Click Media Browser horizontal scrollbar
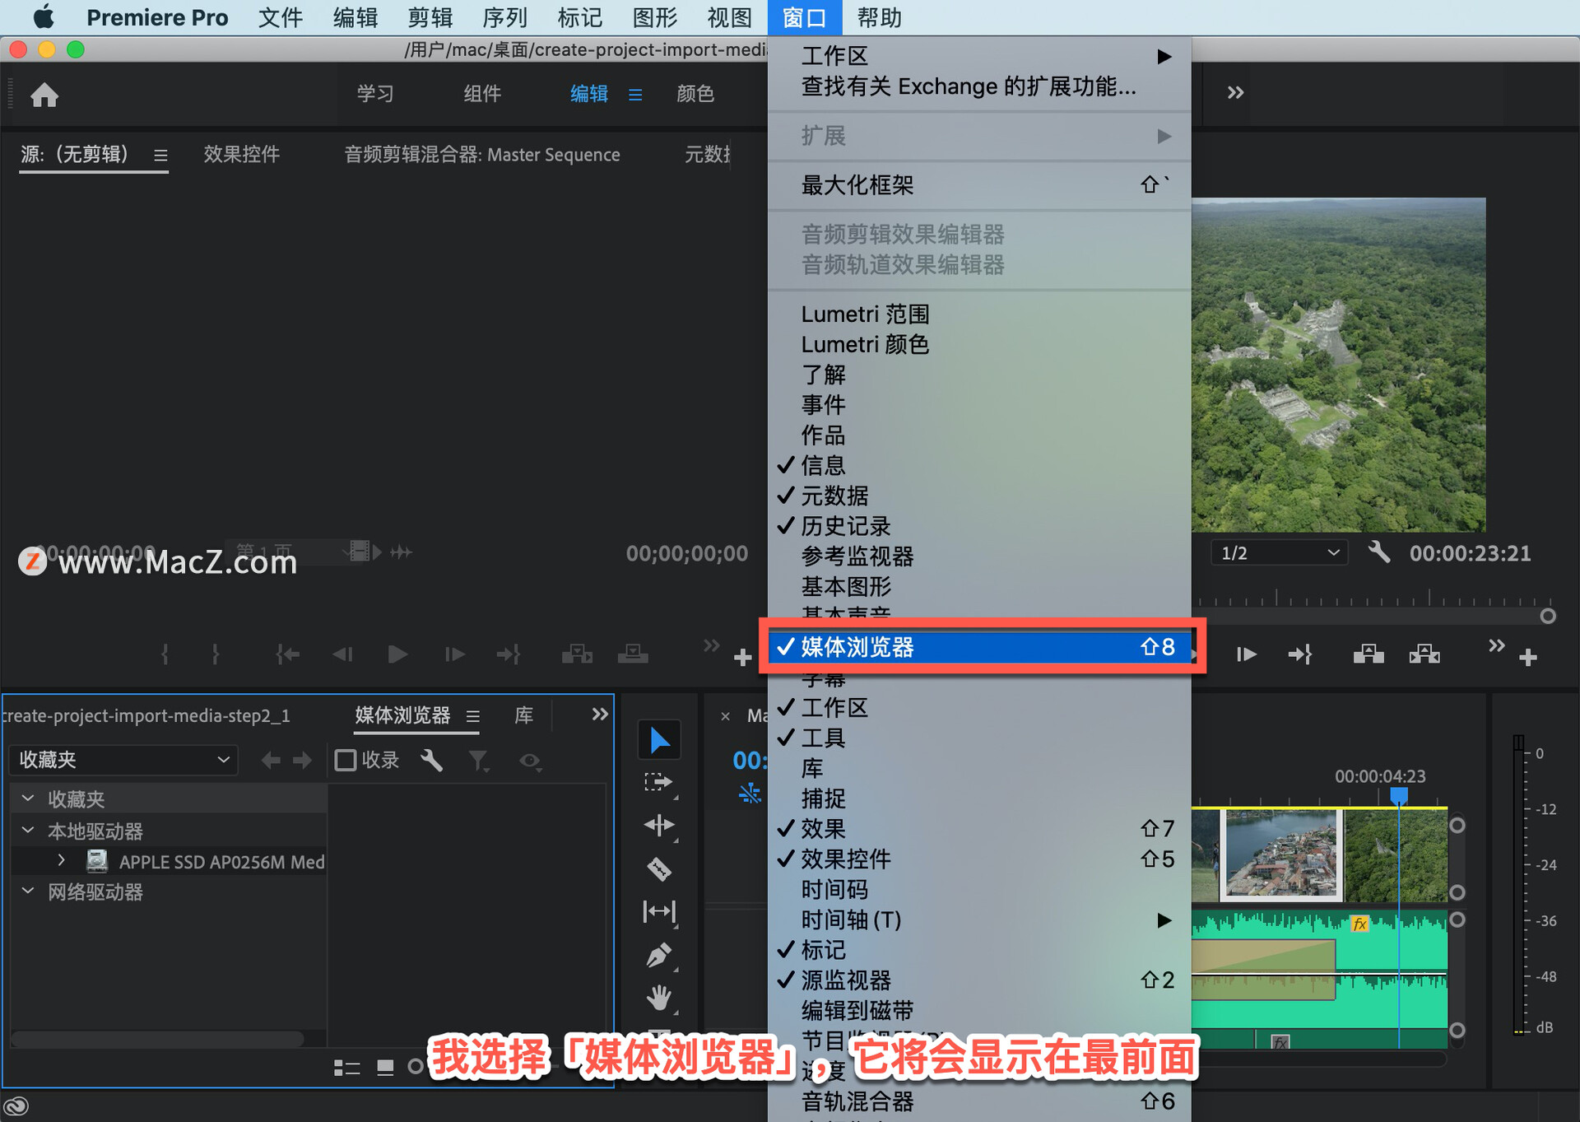The width and height of the screenshot is (1580, 1122). [x=158, y=1039]
